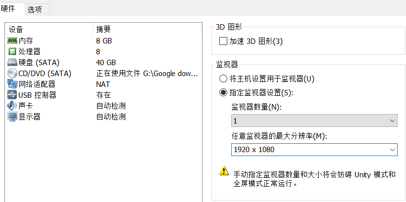The width and height of the screenshot is (406, 202).
Task: Select the display (显示器) monitor icon
Action: coord(12,117)
